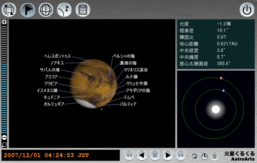Click the 真珠の海 label

click(x=128, y=63)
